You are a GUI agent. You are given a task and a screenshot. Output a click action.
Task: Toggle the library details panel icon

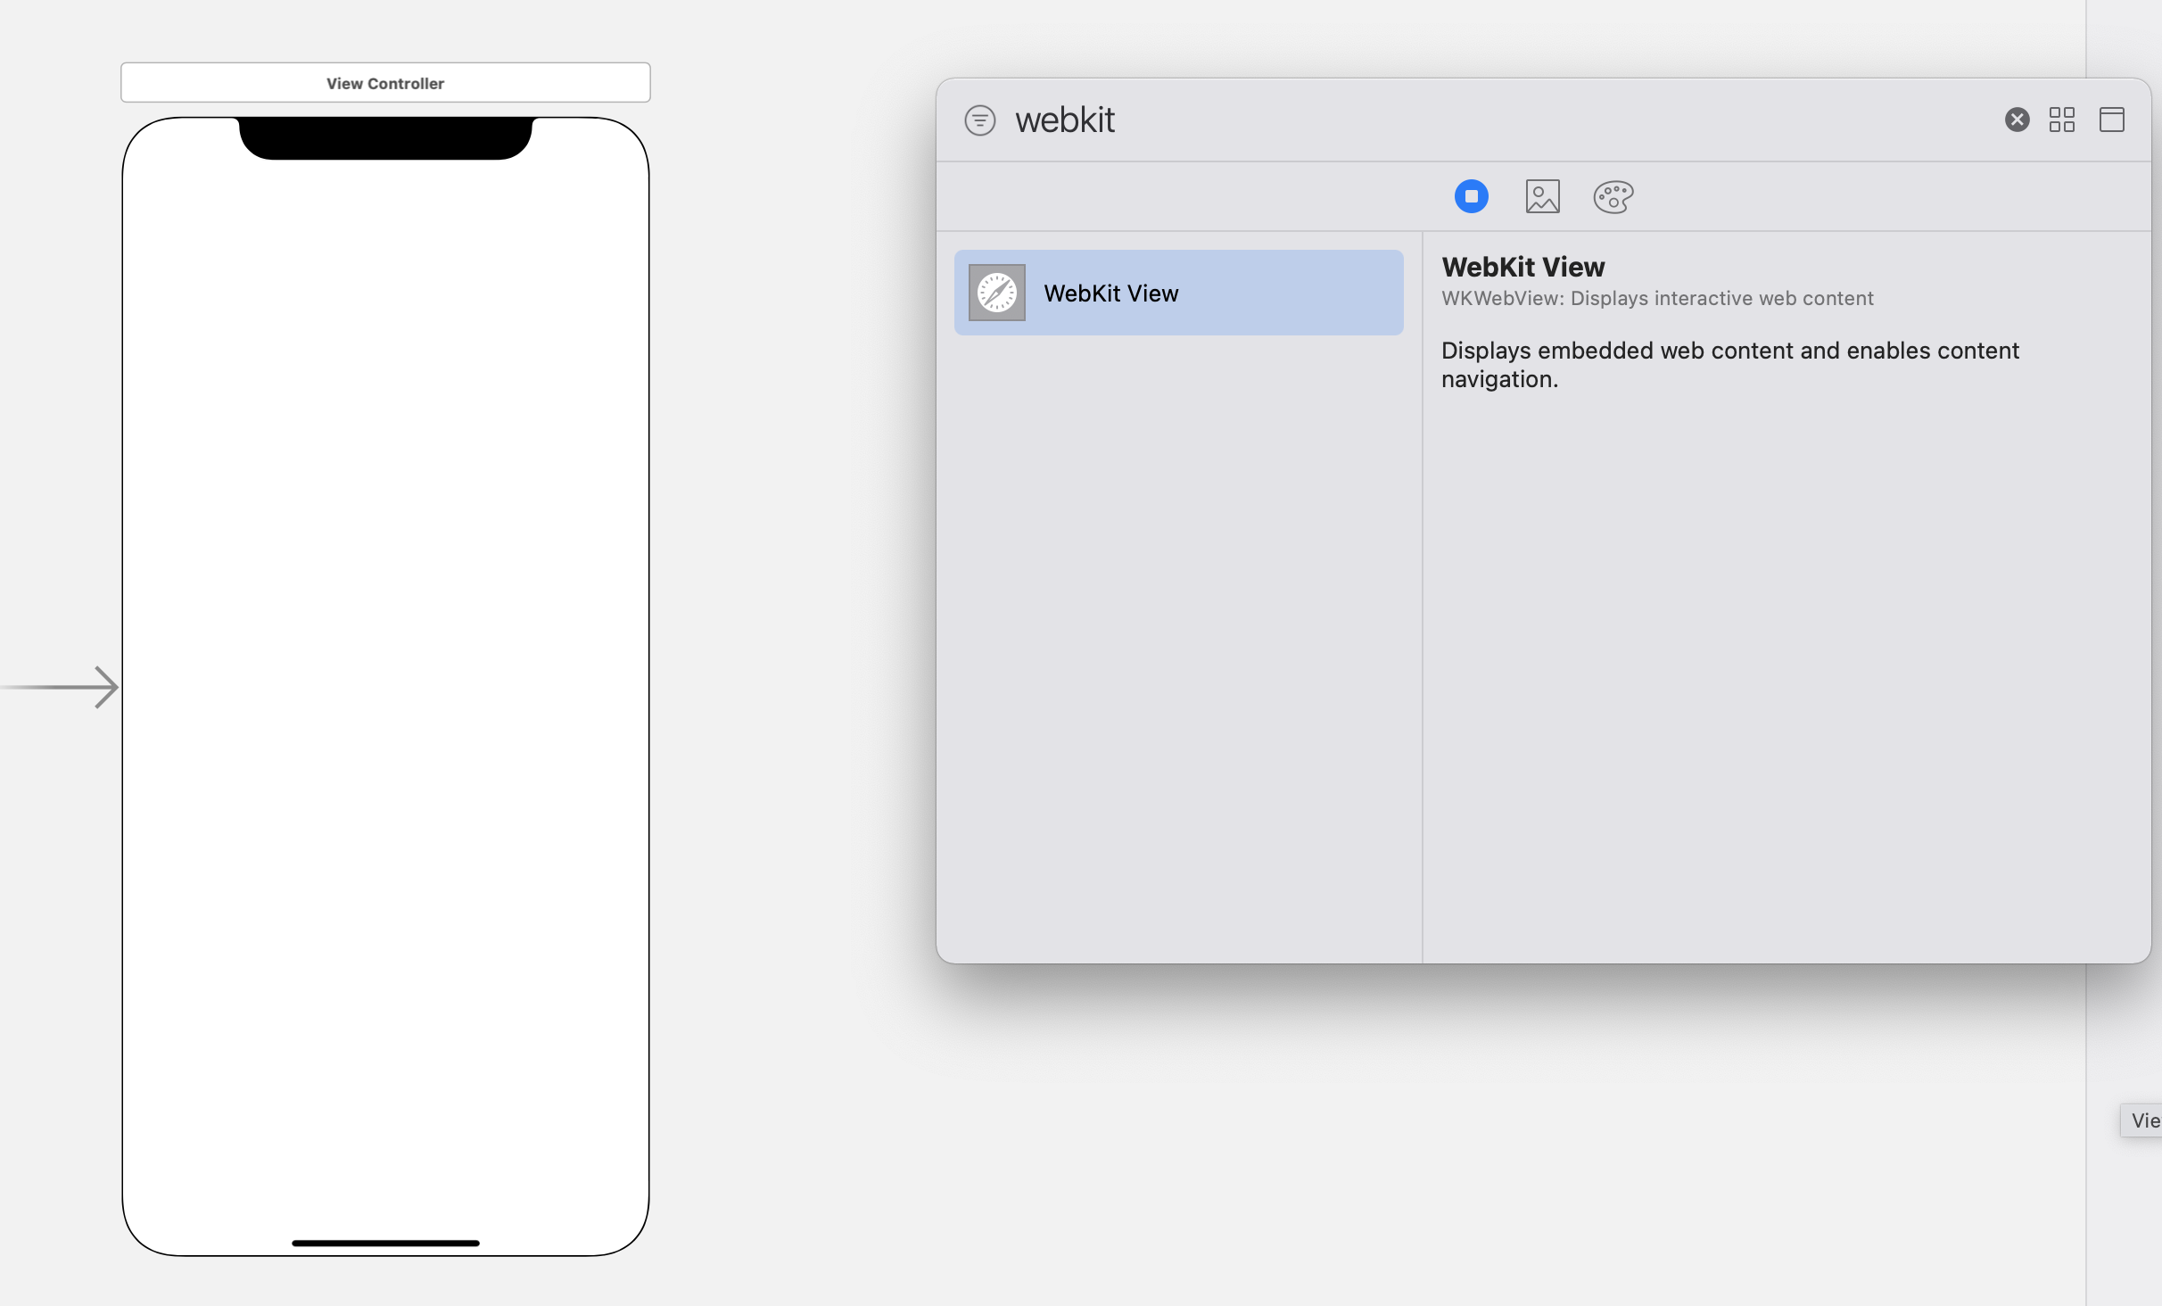click(2111, 120)
